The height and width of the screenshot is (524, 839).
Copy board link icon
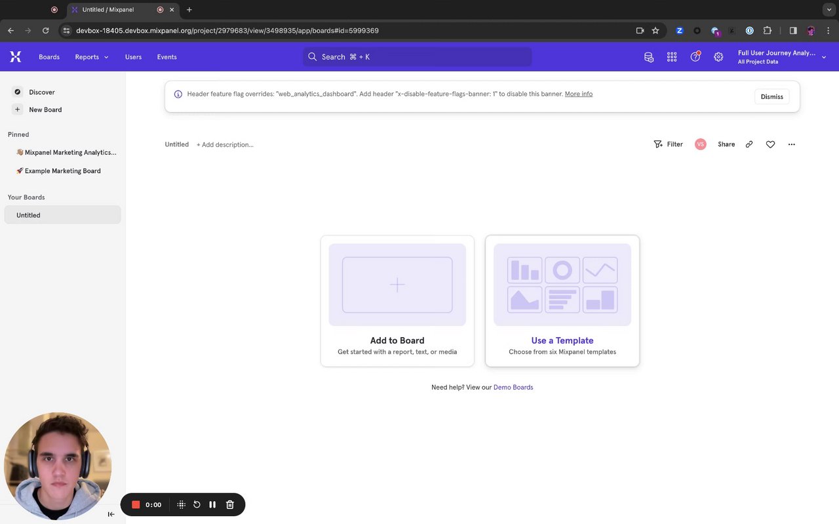pyautogui.click(x=749, y=144)
